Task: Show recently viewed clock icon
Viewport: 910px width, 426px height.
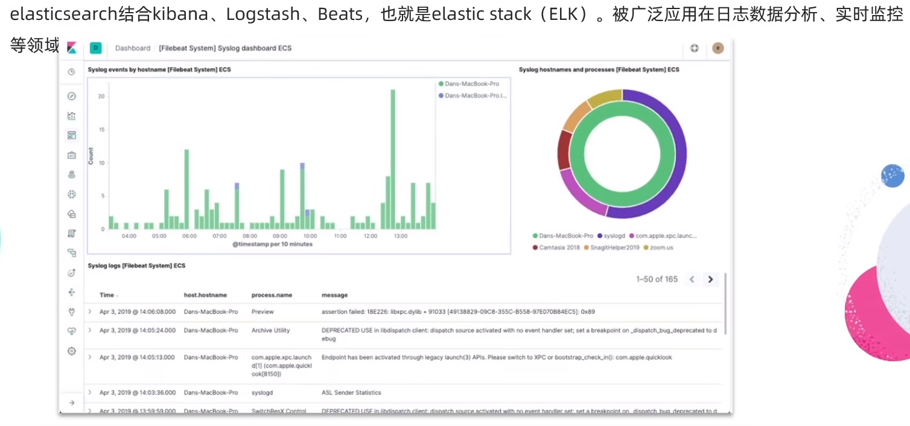Action: coord(71,72)
